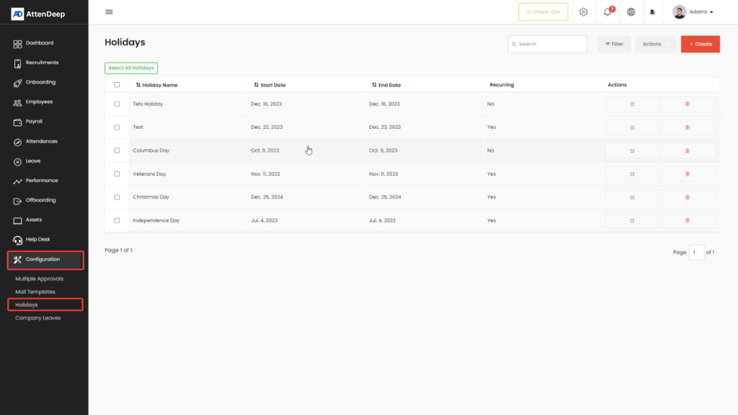Tick the checkbox for Veterans Day

pos(117,174)
